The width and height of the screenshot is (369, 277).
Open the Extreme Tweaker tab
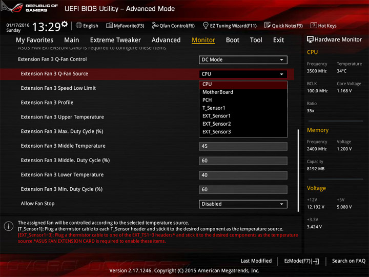(115, 40)
